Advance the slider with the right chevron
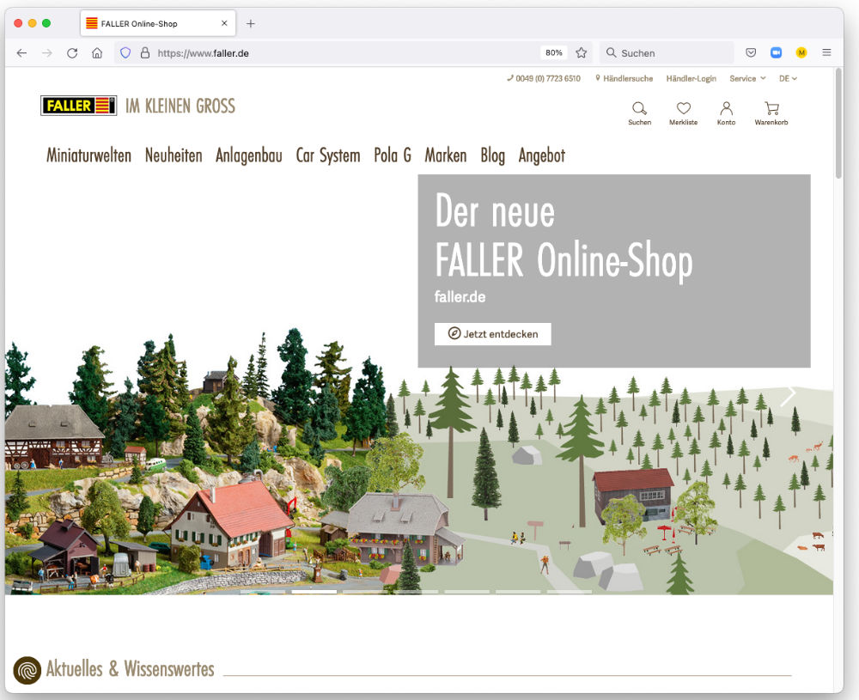The width and height of the screenshot is (859, 700). pos(788,395)
